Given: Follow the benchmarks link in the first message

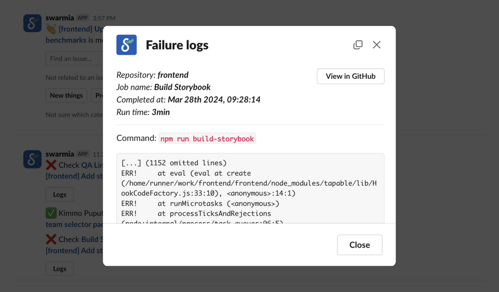Looking at the screenshot, I should pos(66,40).
